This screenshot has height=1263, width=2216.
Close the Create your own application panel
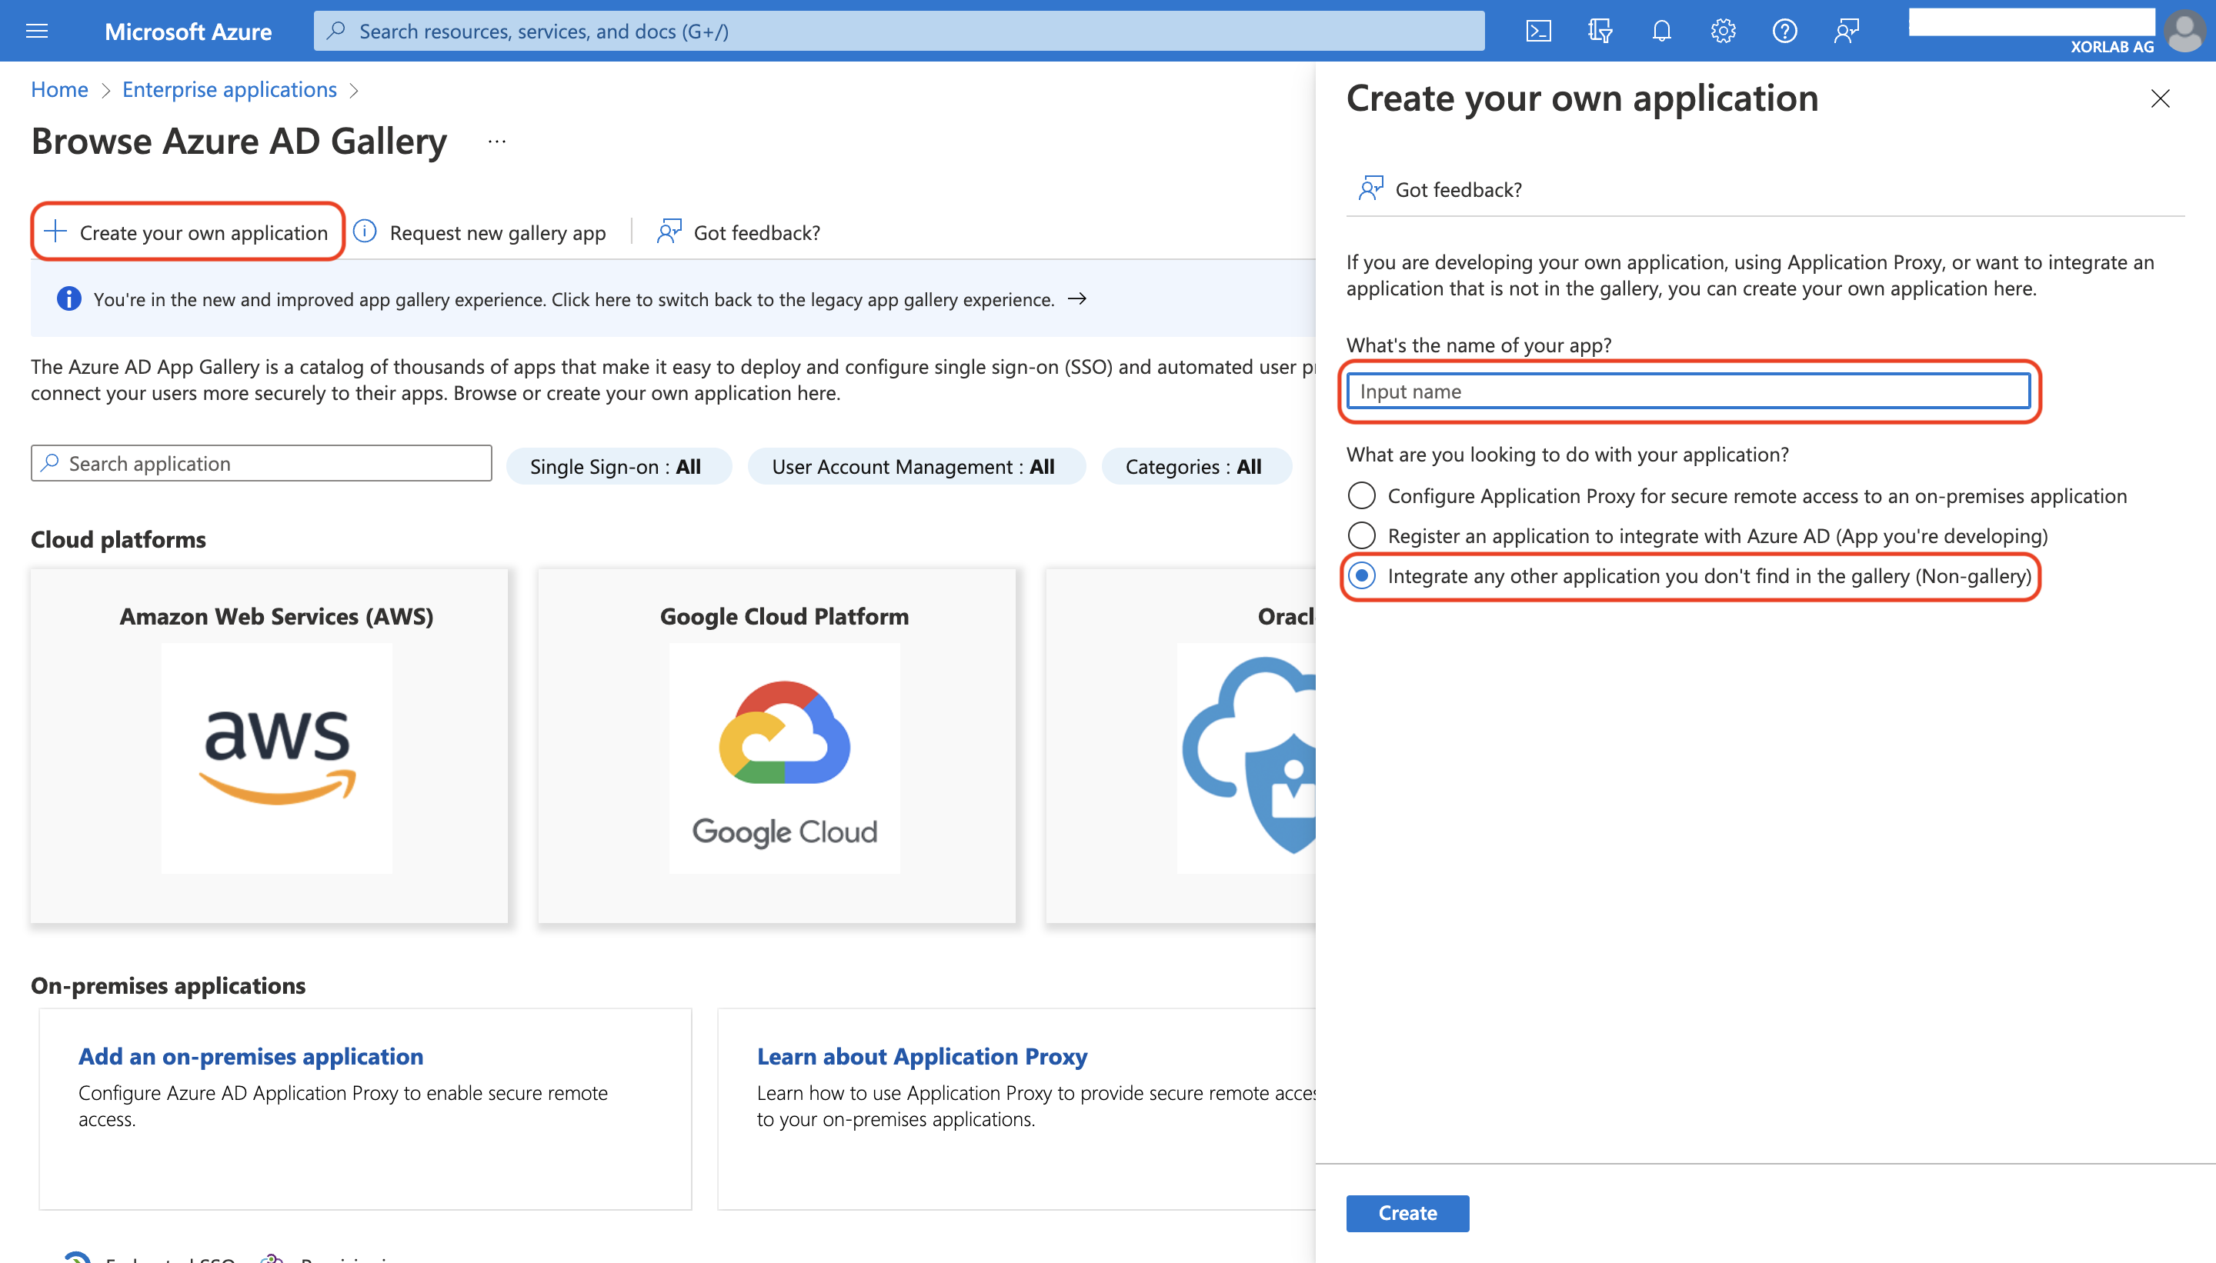click(2160, 99)
